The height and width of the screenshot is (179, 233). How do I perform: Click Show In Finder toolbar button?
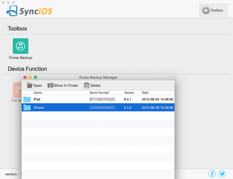pos(63,86)
